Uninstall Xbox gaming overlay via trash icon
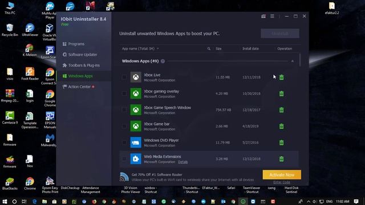 [281, 93]
